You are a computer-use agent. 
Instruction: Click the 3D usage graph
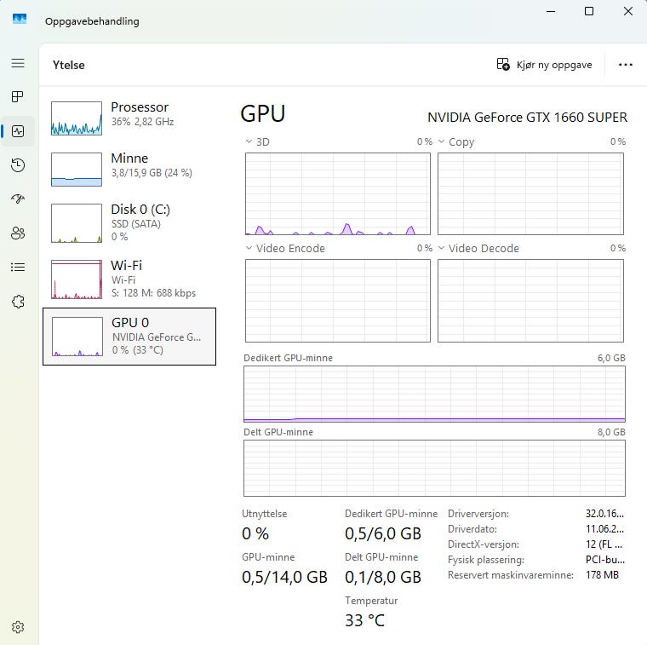(x=338, y=193)
